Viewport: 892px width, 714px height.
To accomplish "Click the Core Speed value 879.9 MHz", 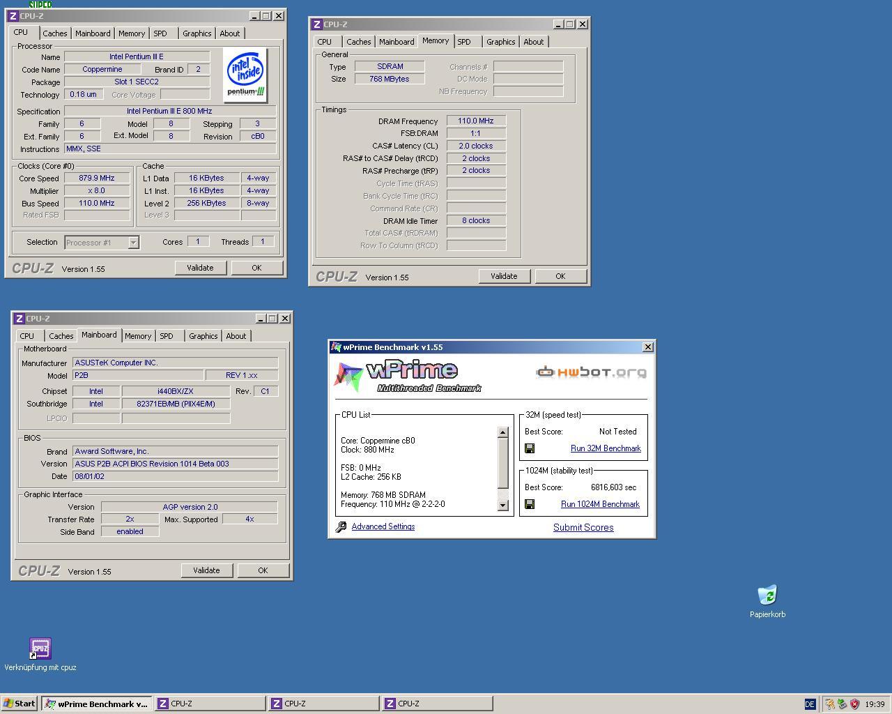I will [97, 178].
